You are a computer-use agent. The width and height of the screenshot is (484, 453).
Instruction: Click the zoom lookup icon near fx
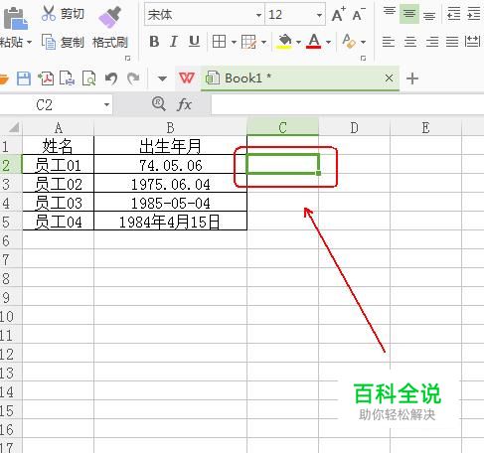[x=159, y=104]
